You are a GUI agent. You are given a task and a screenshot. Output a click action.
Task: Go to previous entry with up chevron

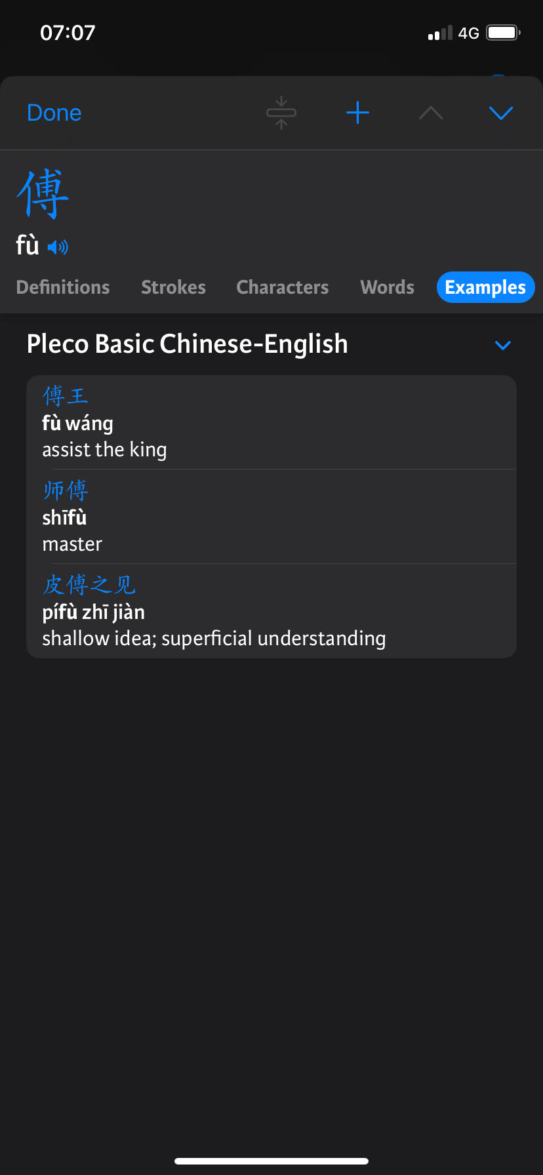pos(431,113)
